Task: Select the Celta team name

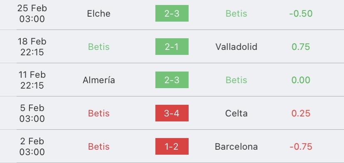Action: [x=236, y=114]
